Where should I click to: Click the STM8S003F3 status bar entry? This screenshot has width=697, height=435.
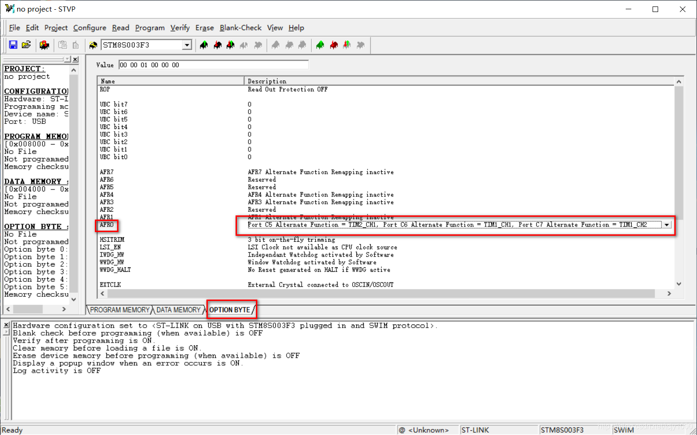(562, 430)
